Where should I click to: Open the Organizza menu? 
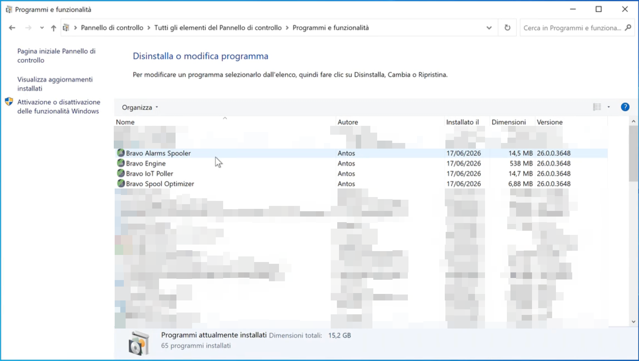coord(140,107)
